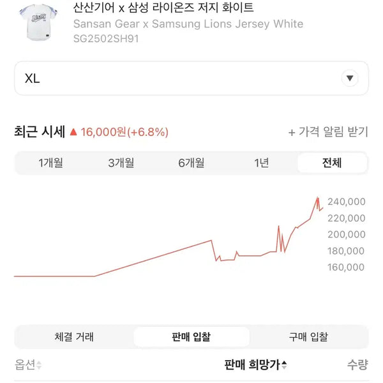Viewport: 383px width, 383px height.
Task: Switch chart to 6개월 range
Action: 191,163
